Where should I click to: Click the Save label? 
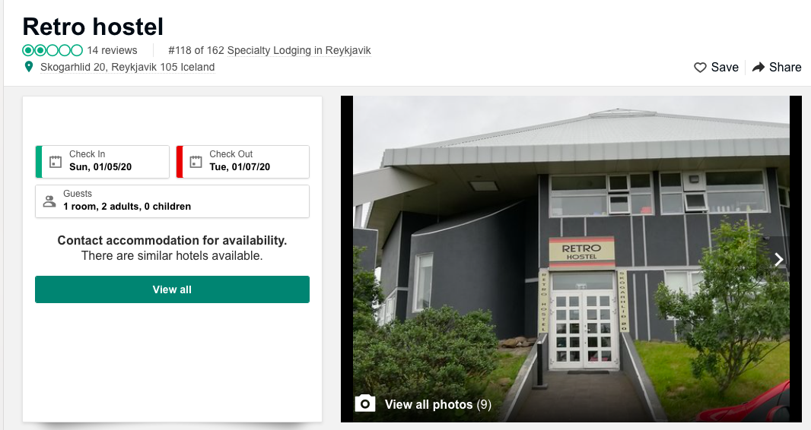tap(724, 67)
